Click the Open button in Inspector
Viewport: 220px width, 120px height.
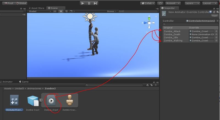(215, 16)
